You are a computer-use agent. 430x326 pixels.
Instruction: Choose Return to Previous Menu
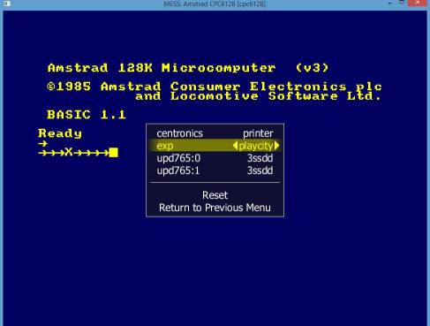[215, 208]
